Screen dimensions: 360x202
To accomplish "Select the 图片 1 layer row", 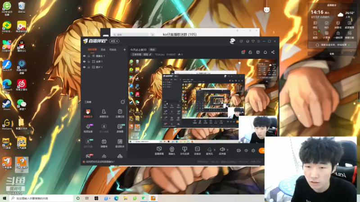I will [x=104, y=67].
